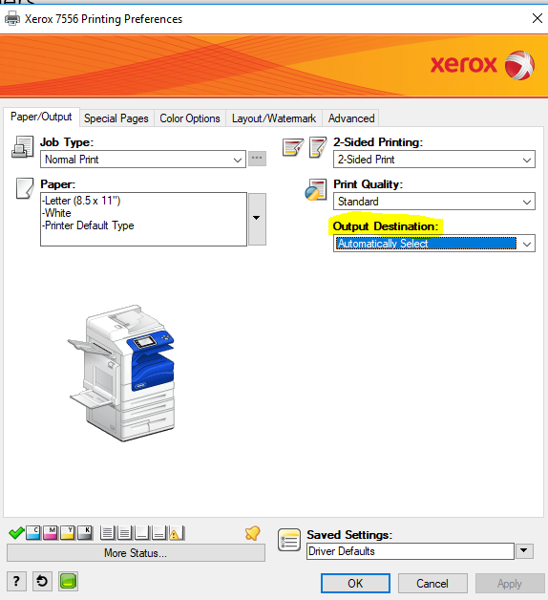Click the Saved Settings list icon
548x600 pixels.
[289, 541]
